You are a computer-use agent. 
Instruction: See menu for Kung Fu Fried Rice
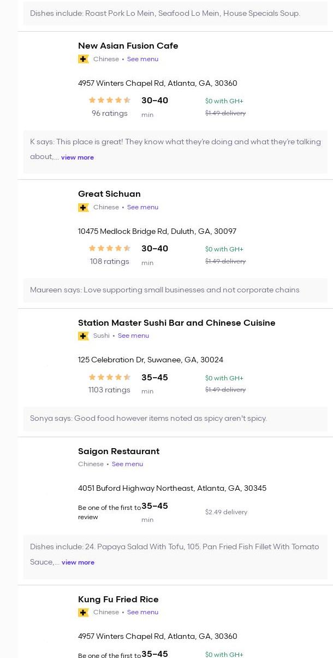tap(142, 612)
